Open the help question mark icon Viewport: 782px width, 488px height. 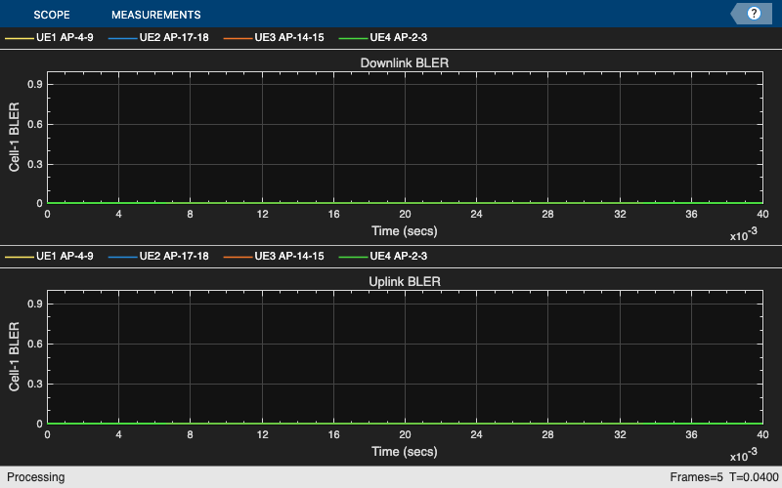[x=753, y=14]
